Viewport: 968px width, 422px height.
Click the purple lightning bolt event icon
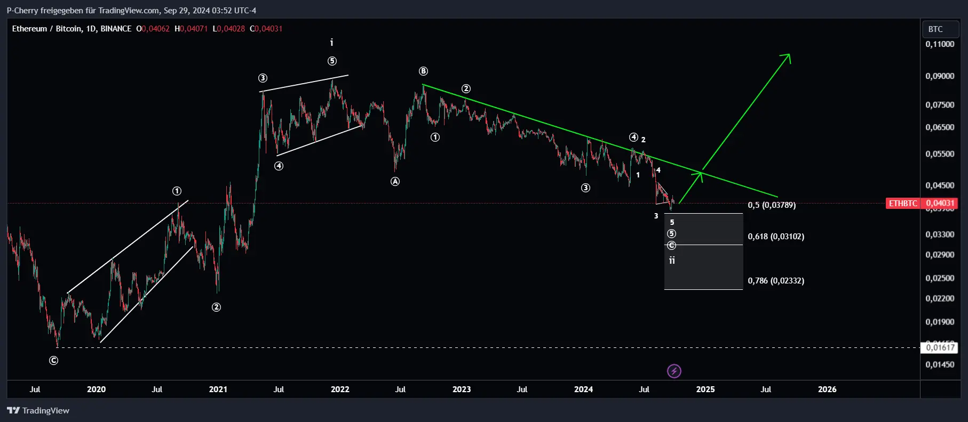[674, 371]
